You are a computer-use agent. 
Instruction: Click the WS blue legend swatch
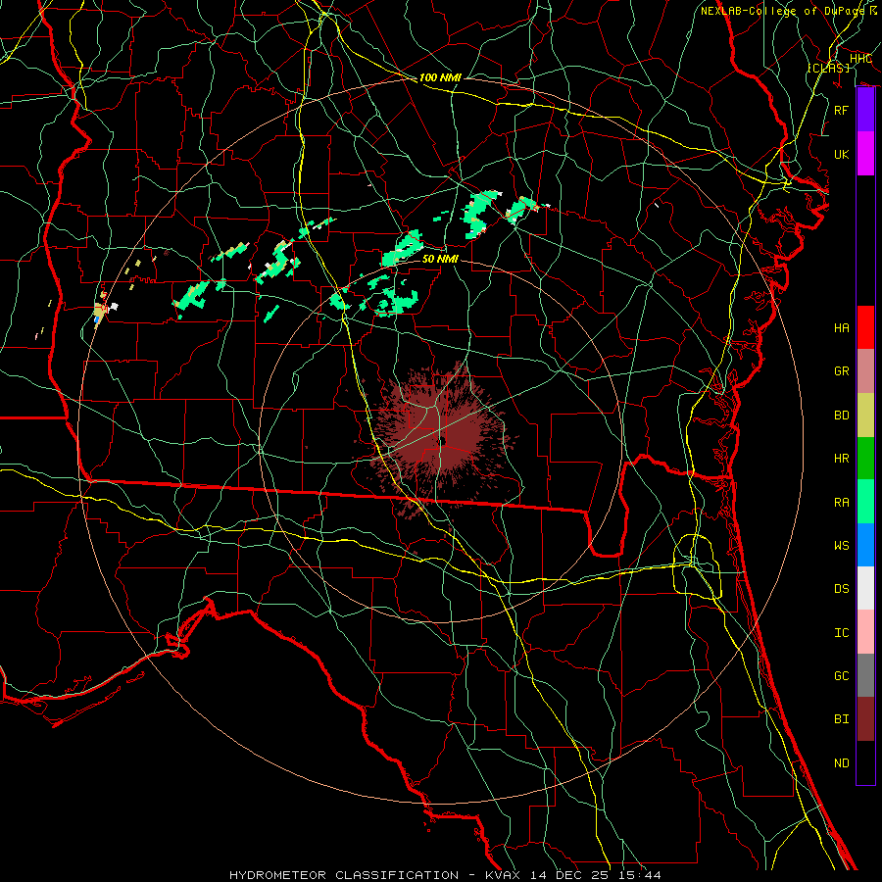[x=865, y=545]
